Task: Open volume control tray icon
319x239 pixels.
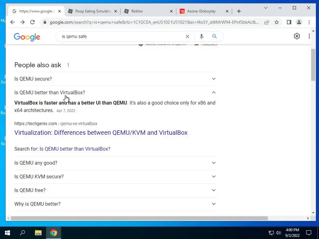Action: point(279,233)
